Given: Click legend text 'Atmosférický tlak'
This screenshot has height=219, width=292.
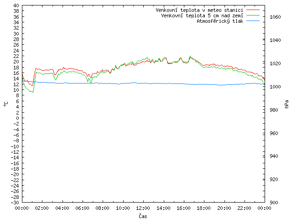Looking at the screenshot, I should (220, 21).
